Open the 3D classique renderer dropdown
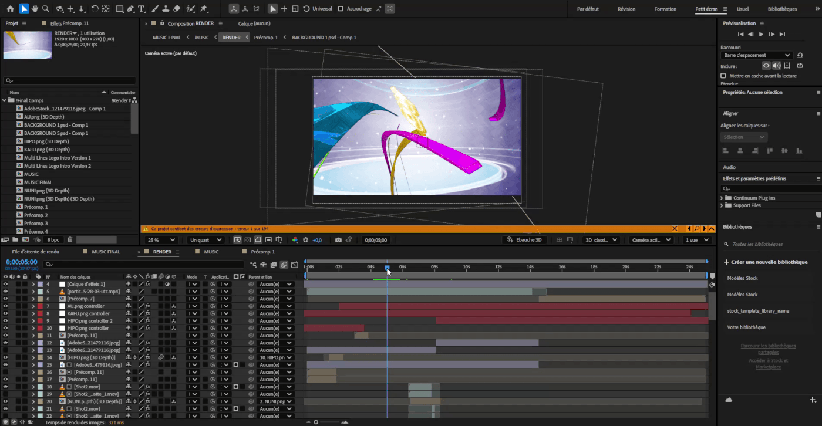The width and height of the screenshot is (822, 426). [x=601, y=239]
